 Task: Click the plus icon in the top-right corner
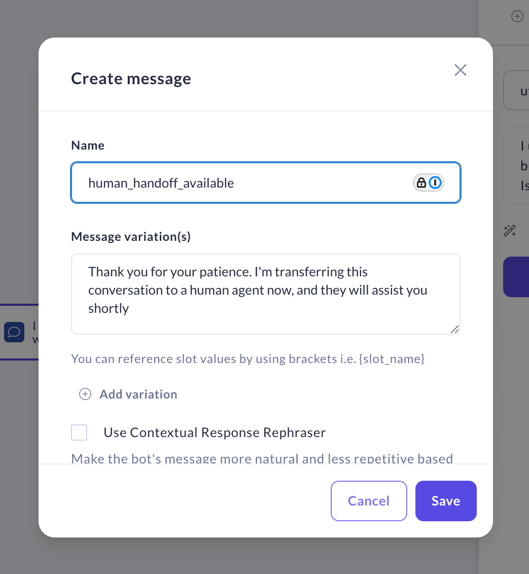click(x=517, y=16)
